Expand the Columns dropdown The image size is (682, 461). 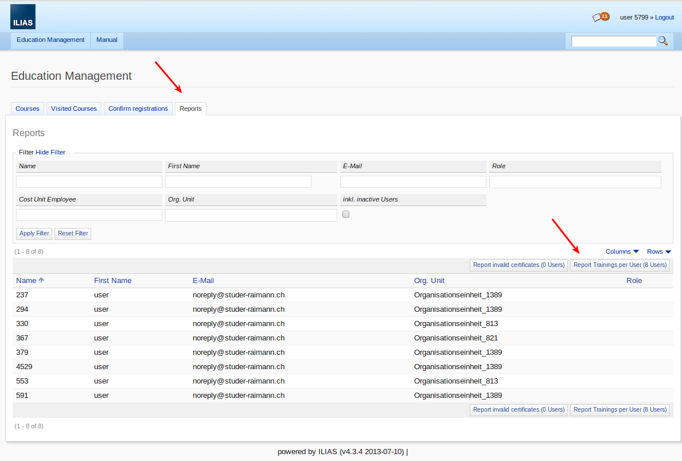[x=622, y=251]
